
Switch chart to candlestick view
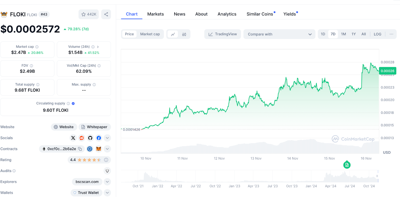[184, 34]
